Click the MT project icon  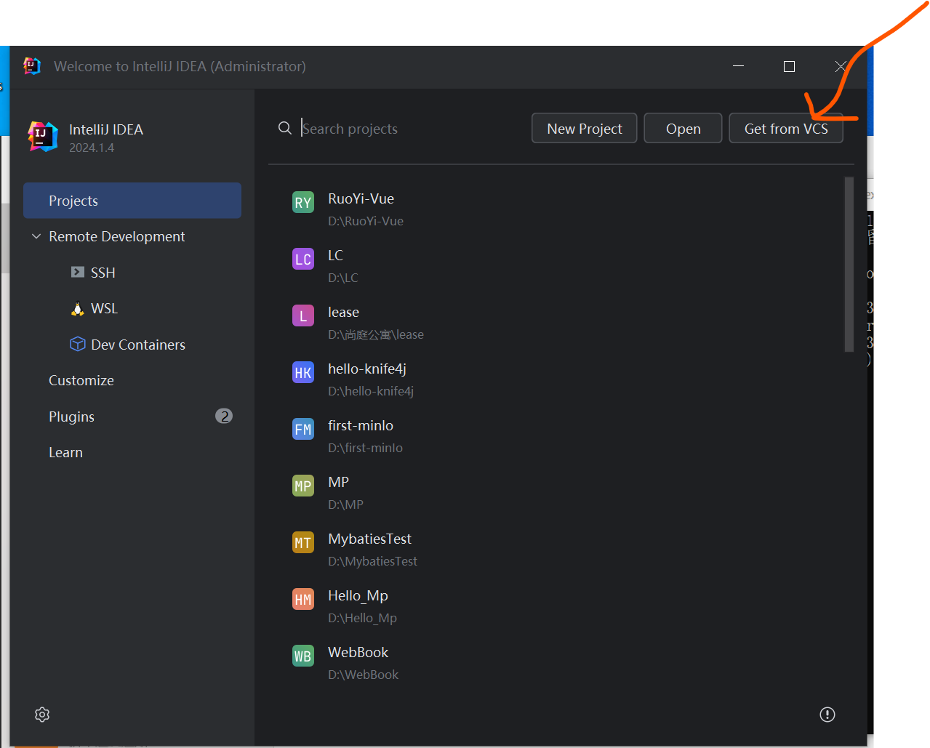(303, 542)
